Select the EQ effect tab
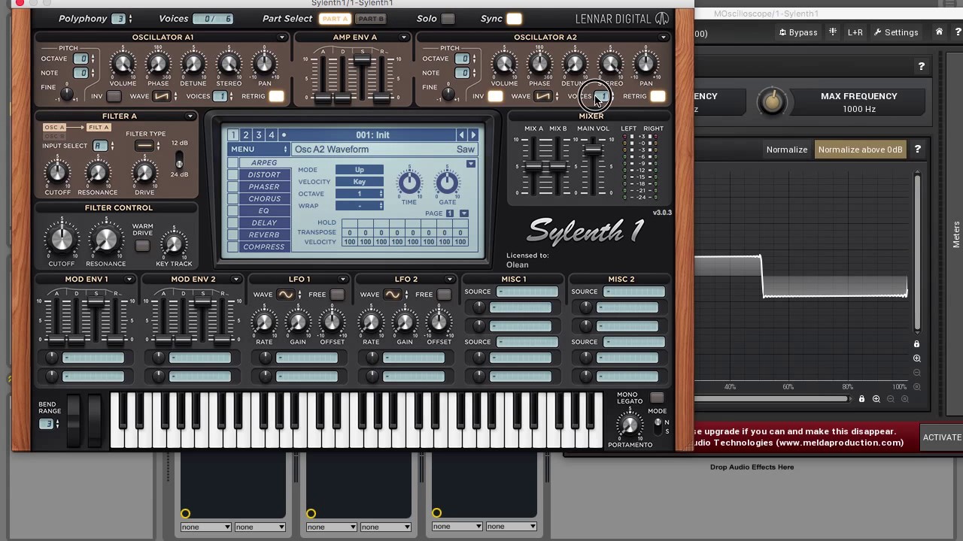The height and width of the screenshot is (541, 963). [x=264, y=211]
